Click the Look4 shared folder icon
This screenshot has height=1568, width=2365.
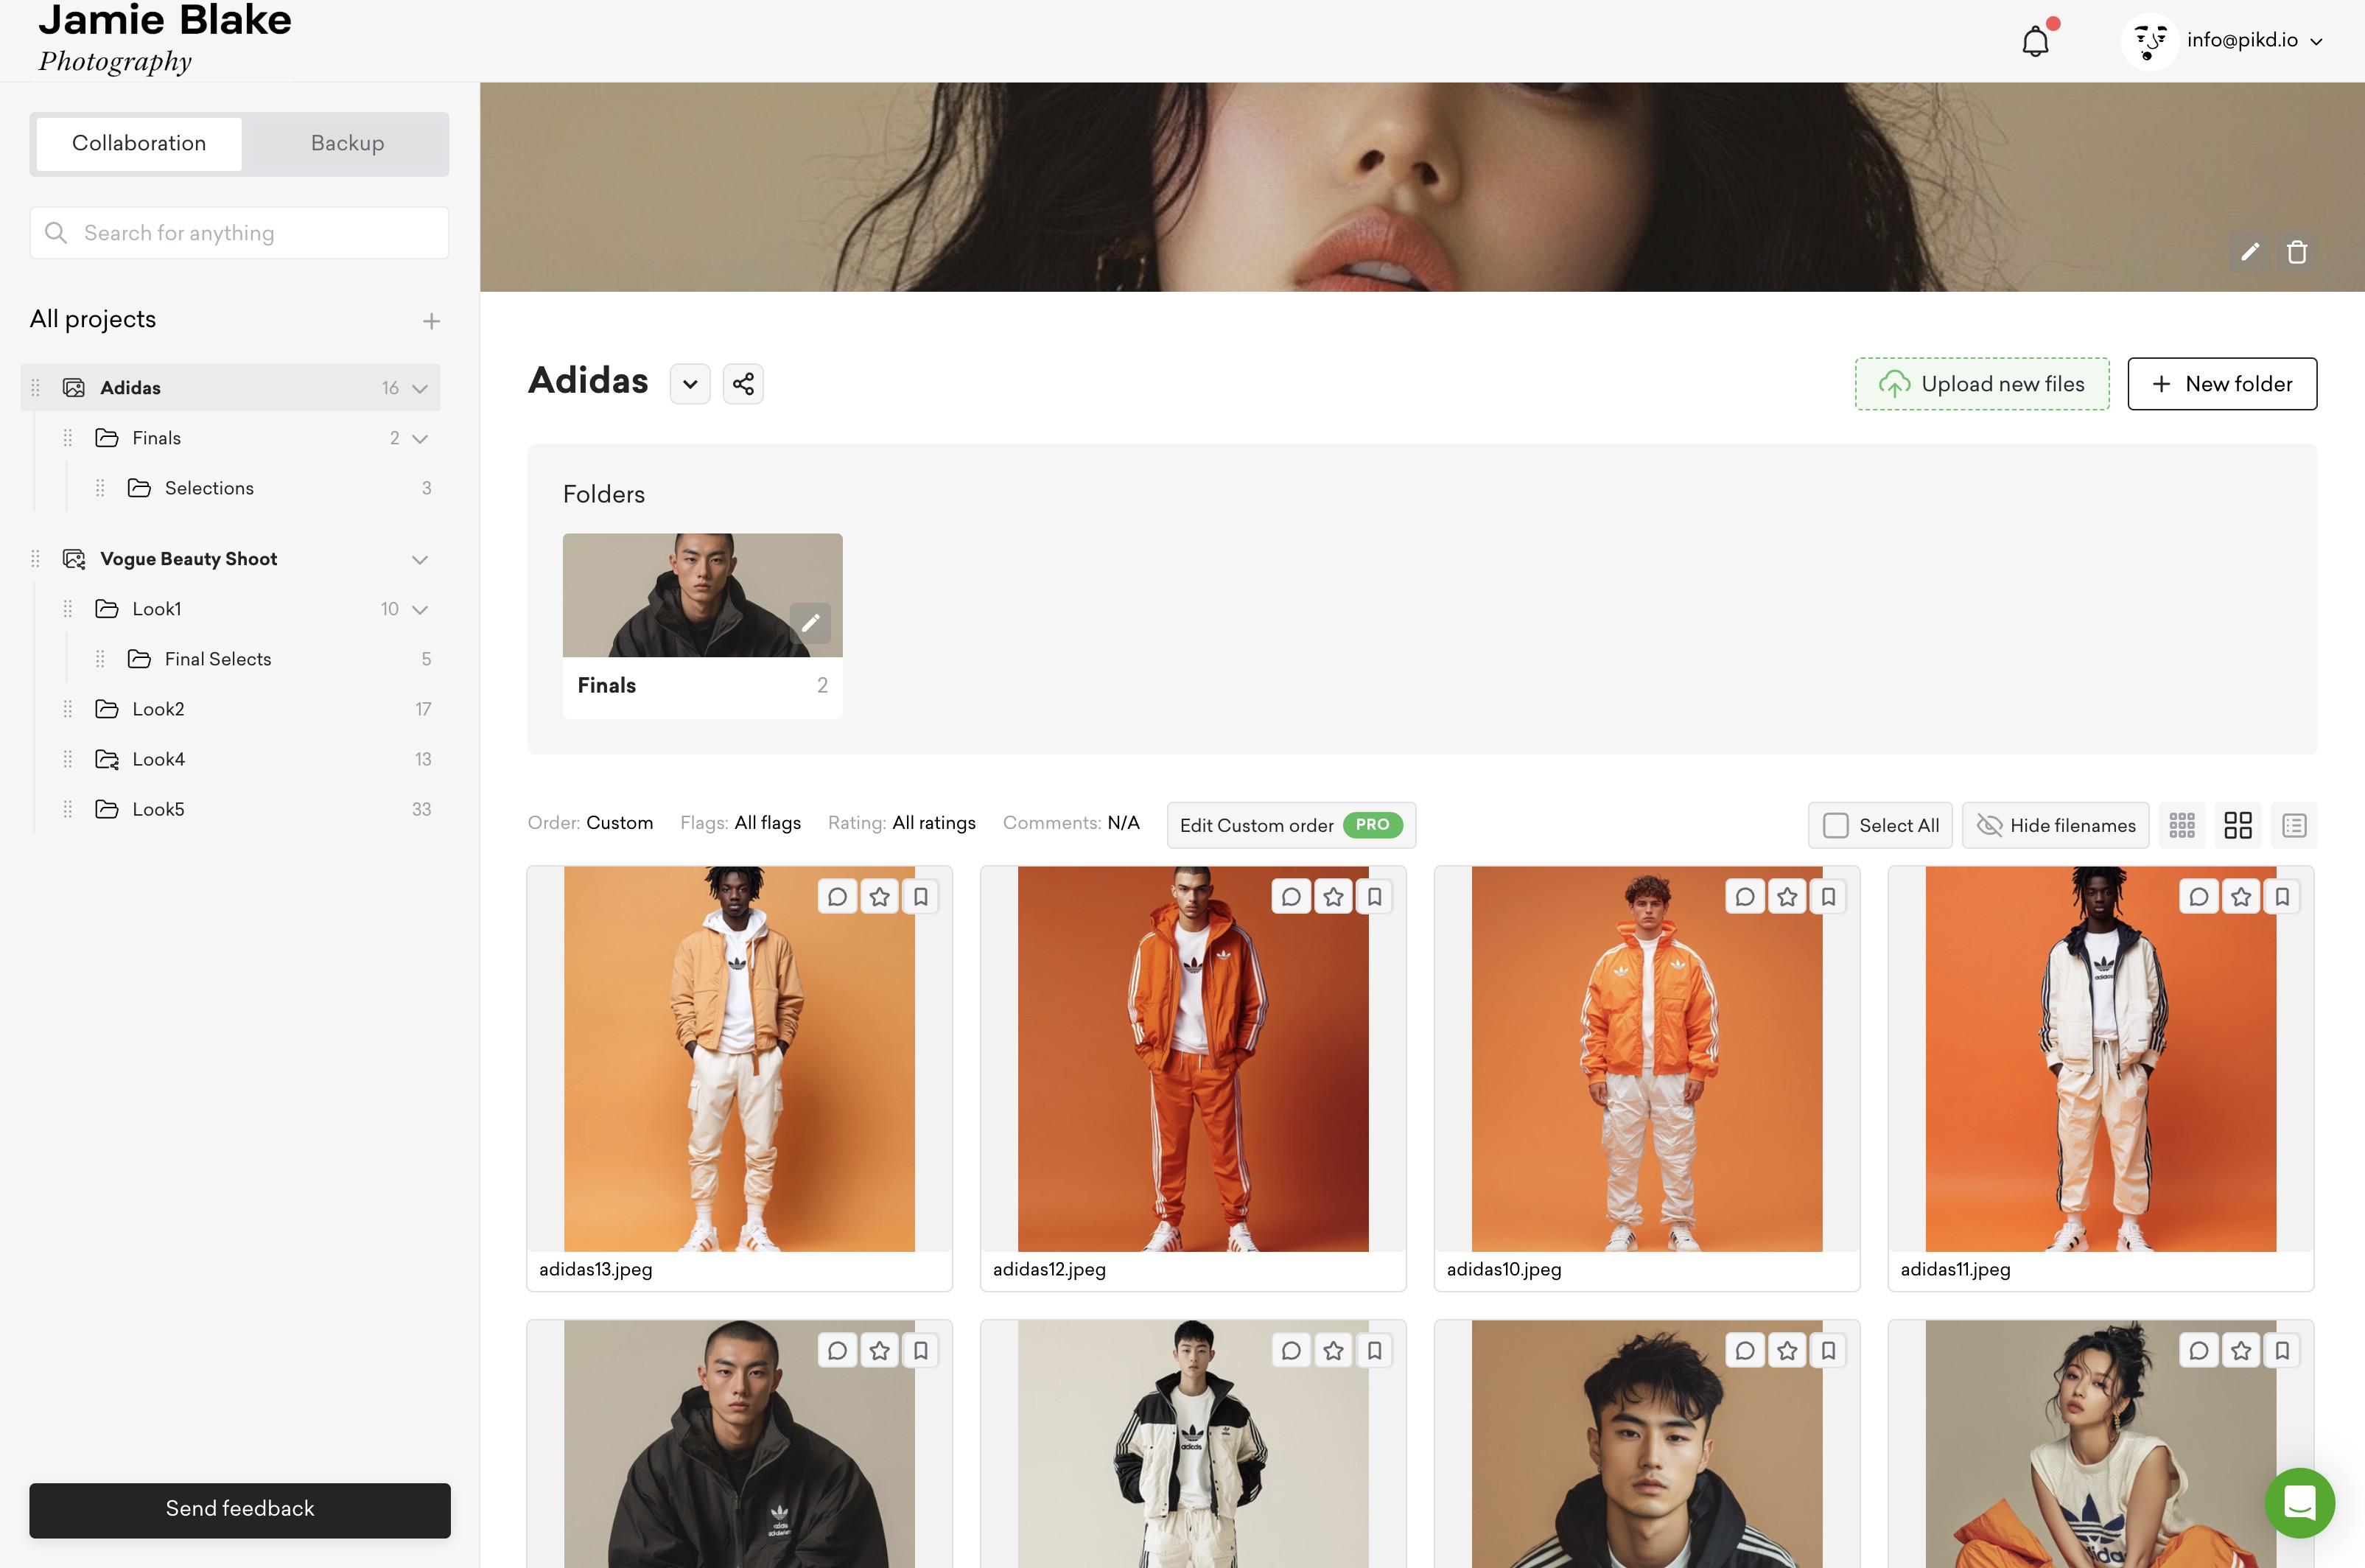107,759
